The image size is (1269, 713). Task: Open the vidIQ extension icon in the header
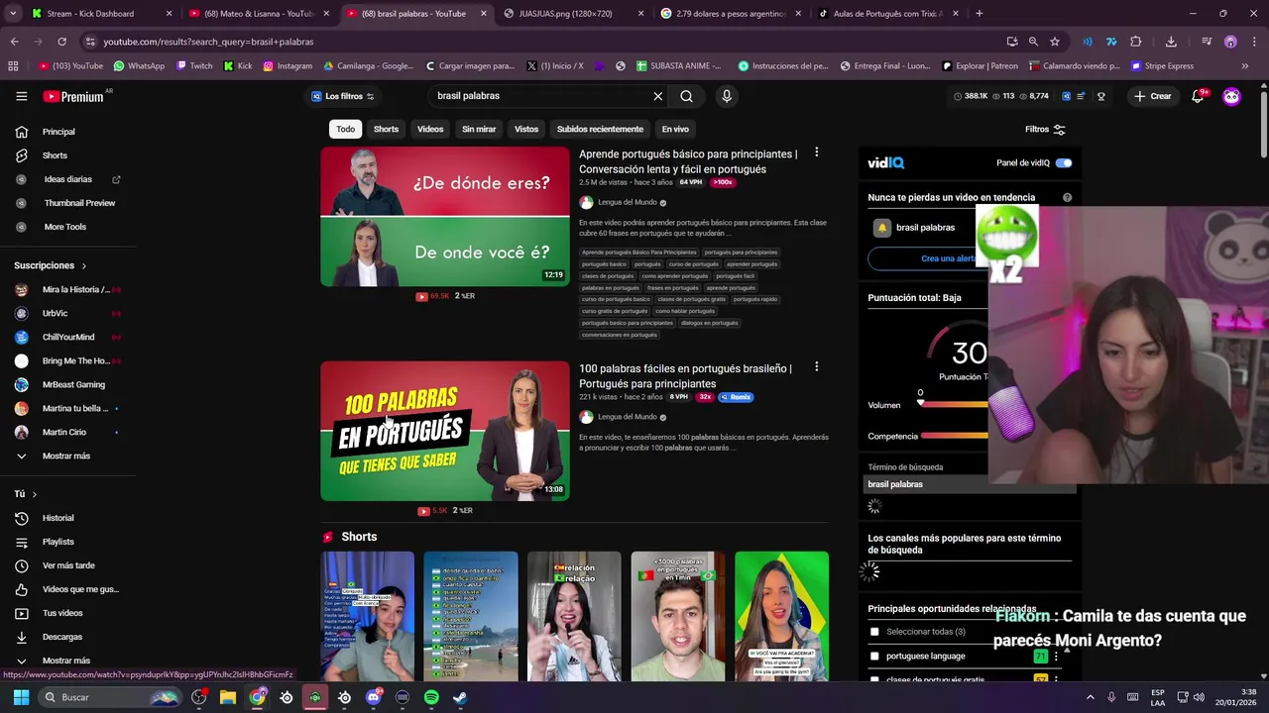[1066, 96]
